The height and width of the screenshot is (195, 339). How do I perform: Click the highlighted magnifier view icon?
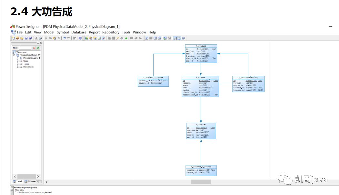[175, 38]
